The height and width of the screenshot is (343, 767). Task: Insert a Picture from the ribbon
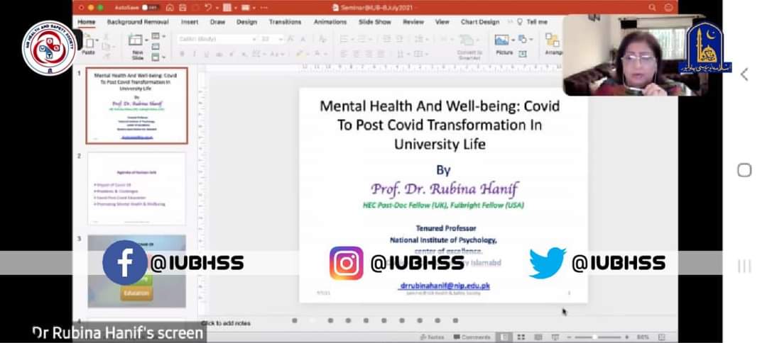(504, 45)
